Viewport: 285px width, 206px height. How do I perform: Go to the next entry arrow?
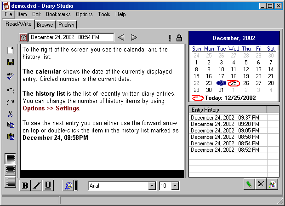[x=134, y=37]
